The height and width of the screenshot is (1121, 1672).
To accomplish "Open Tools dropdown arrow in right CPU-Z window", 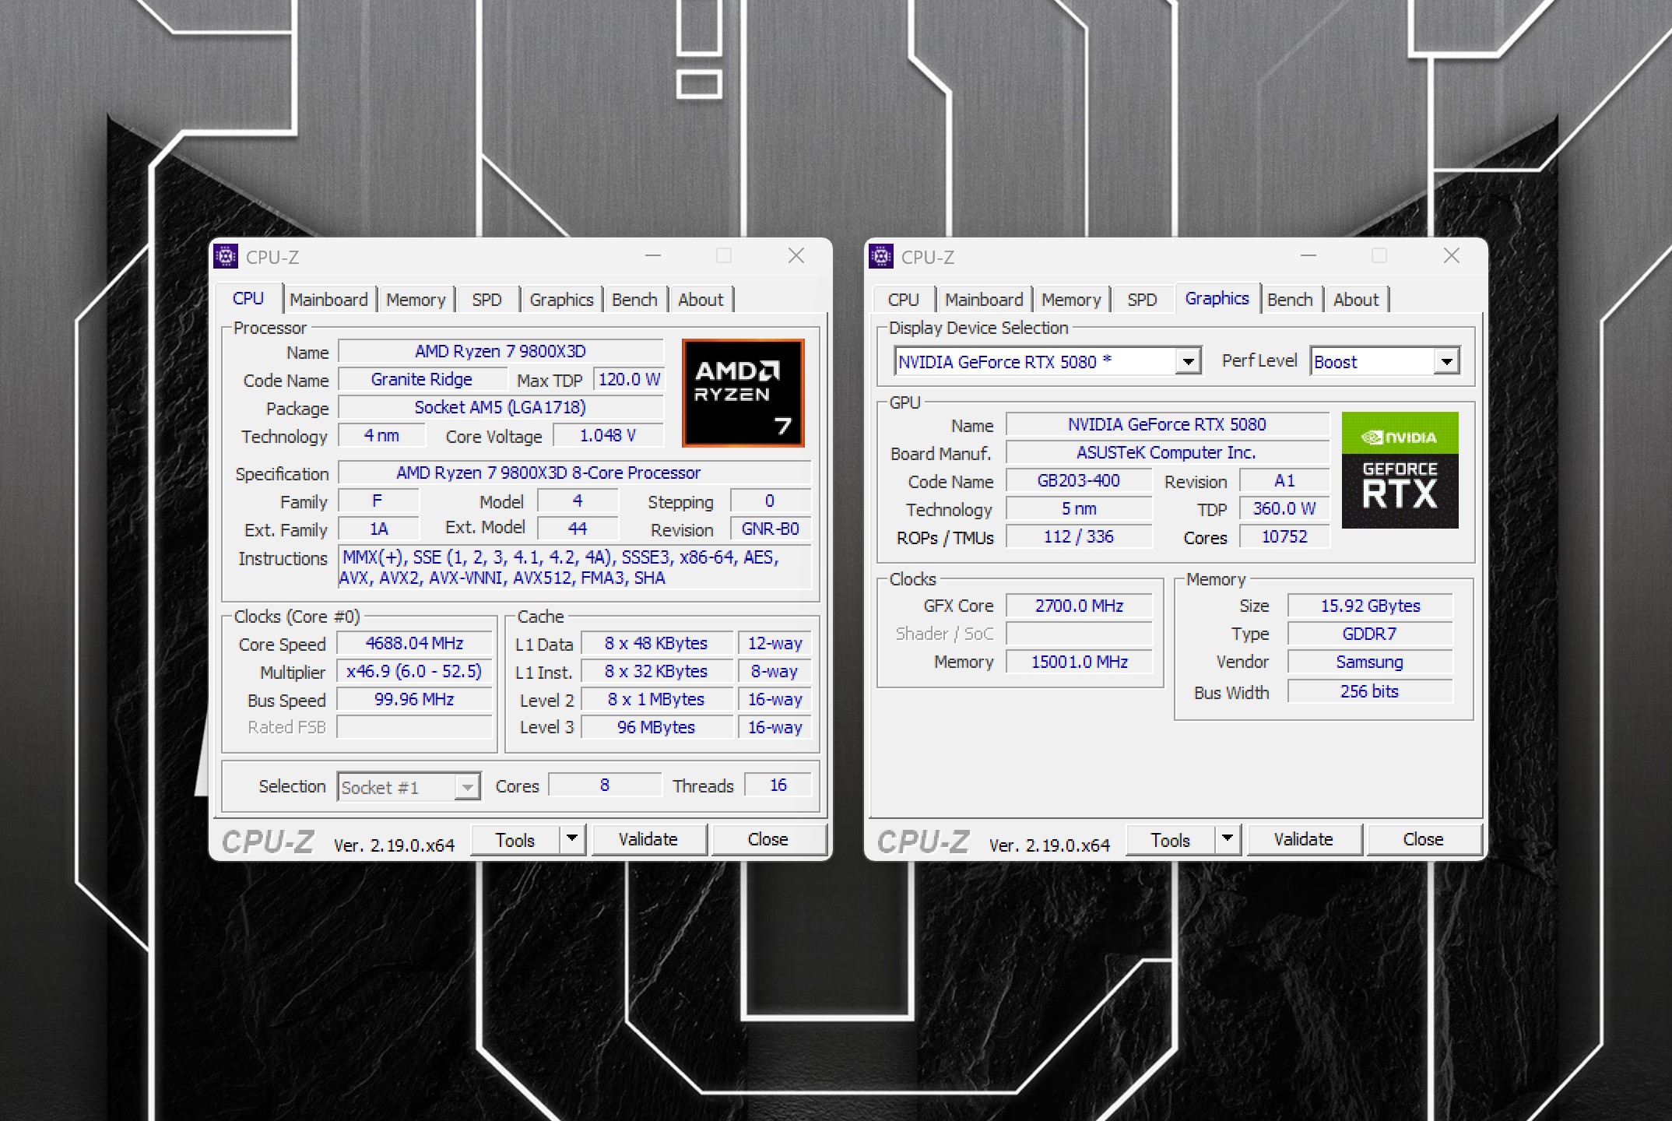I will [1228, 839].
